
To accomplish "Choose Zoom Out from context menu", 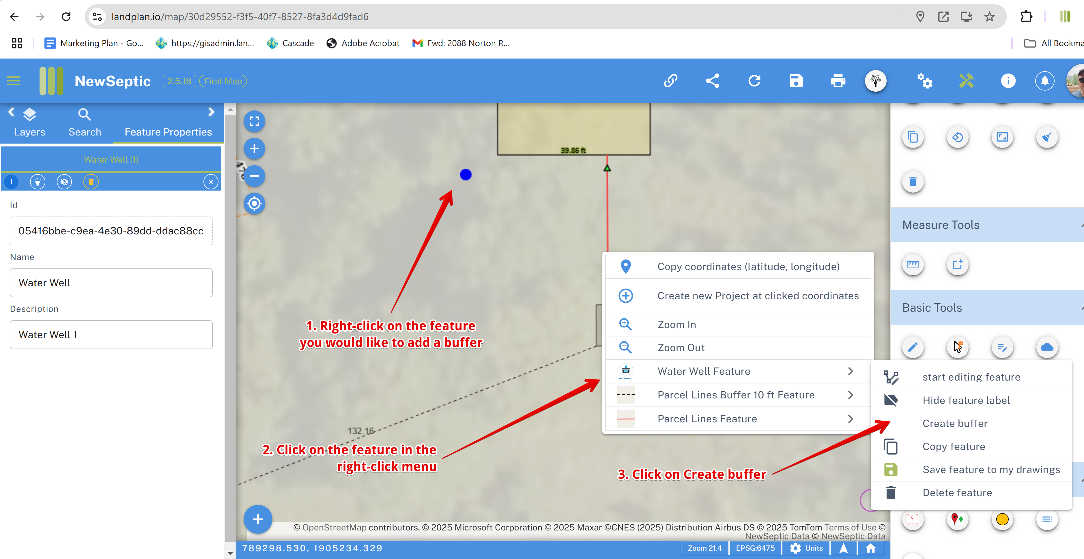I will pos(738,348).
